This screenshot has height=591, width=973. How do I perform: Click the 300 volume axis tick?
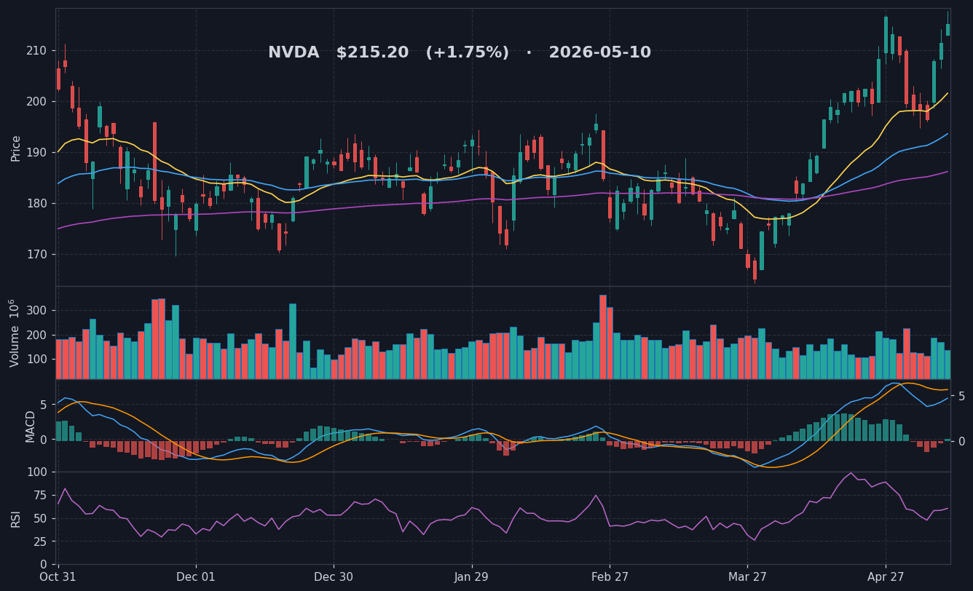[x=37, y=311]
